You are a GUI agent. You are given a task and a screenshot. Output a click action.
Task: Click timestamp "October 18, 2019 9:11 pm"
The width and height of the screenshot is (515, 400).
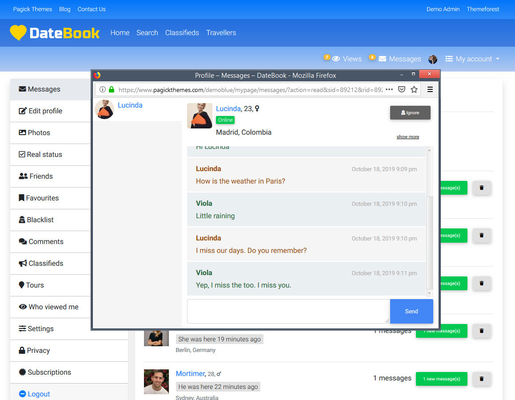coord(384,273)
